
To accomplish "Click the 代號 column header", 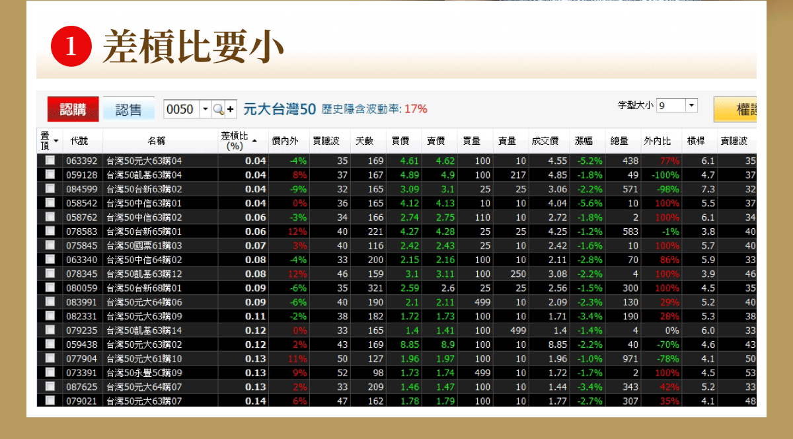I will [79, 141].
